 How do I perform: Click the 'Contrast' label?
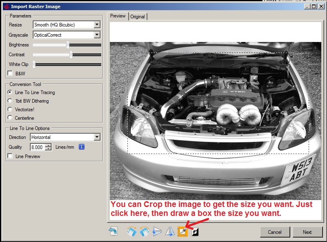pos(17,55)
